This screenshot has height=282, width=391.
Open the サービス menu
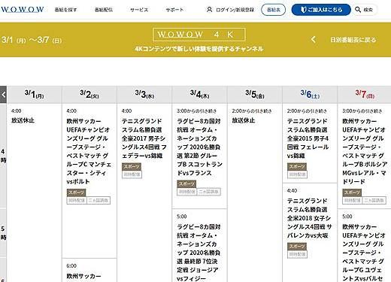[x=139, y=10]
